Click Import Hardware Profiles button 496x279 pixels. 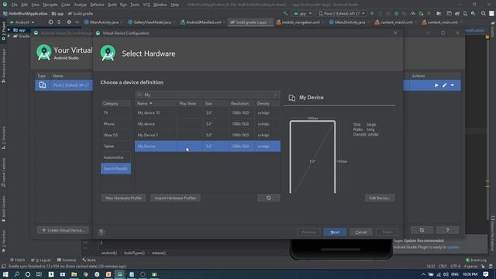[175, 198]
